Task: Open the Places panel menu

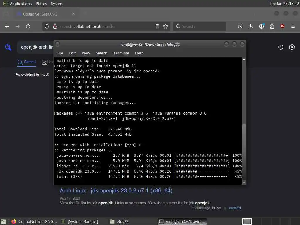Action: click(x=41, y=4)
